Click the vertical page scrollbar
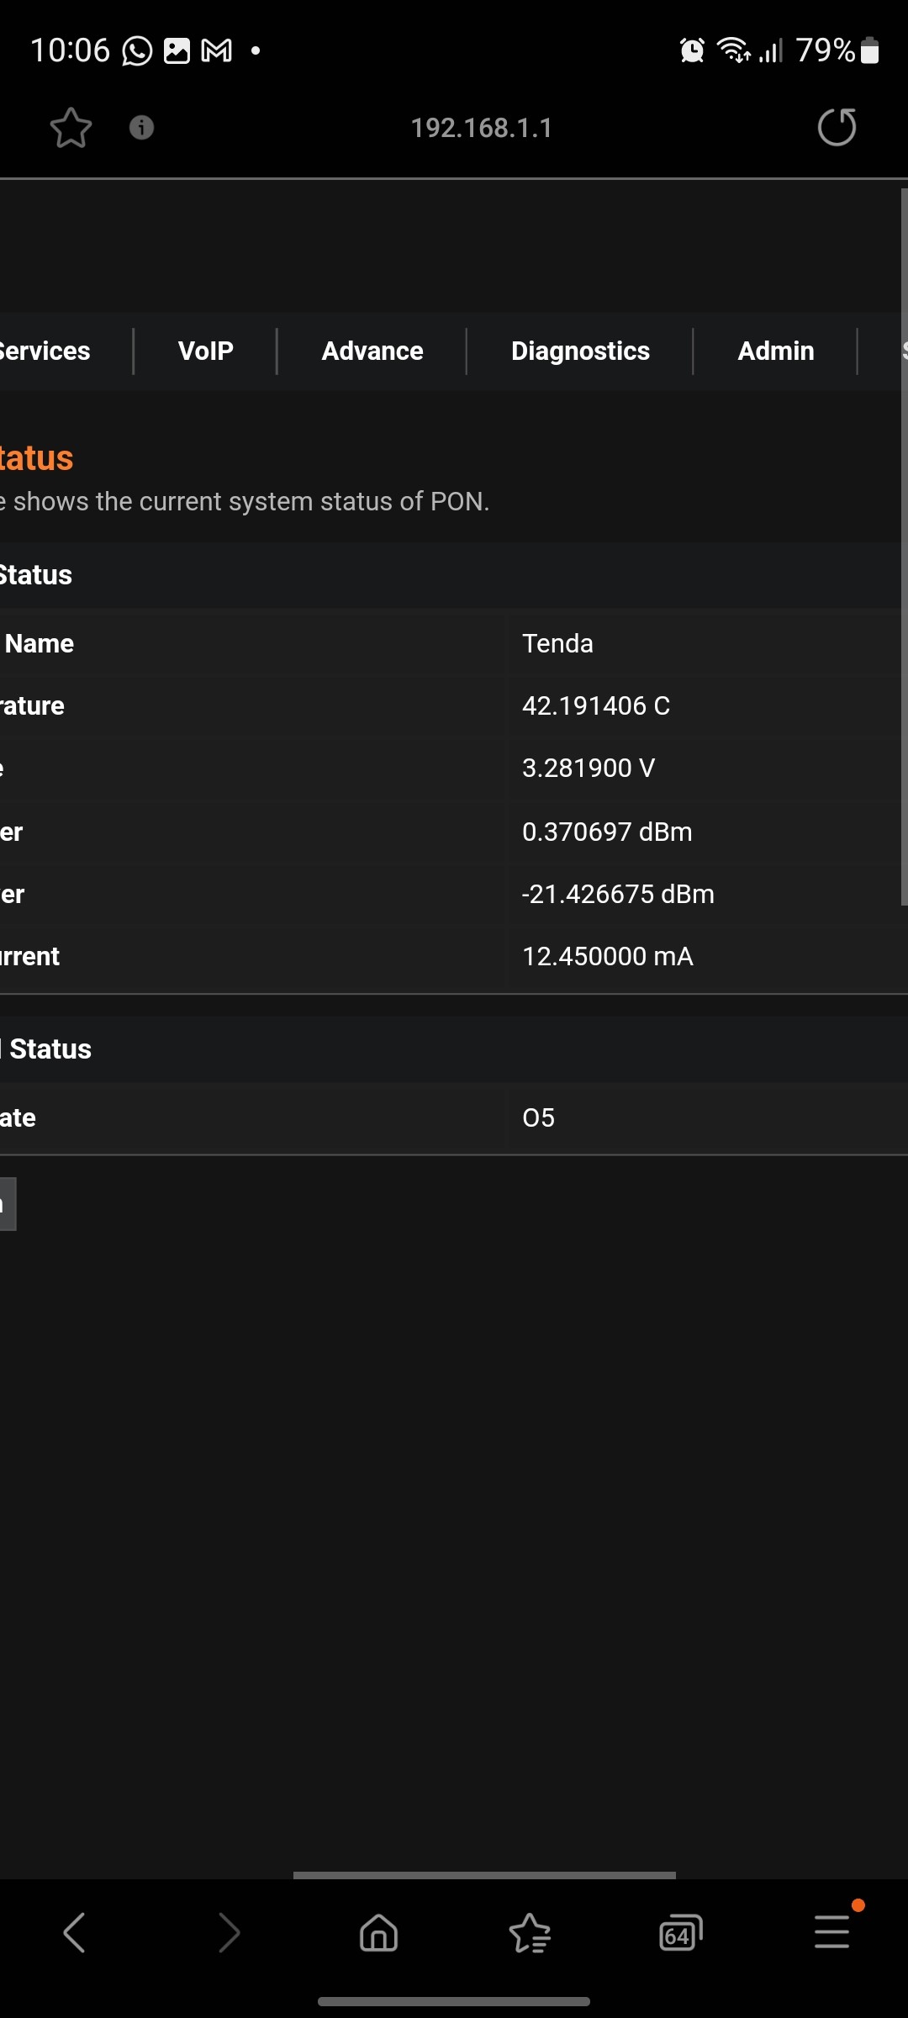The width and height of the screenshot is (908, 2018). [x=904, y=547]
